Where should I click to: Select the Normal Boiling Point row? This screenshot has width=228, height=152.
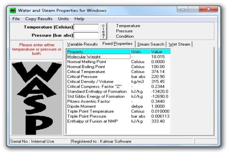click(118, 66)
